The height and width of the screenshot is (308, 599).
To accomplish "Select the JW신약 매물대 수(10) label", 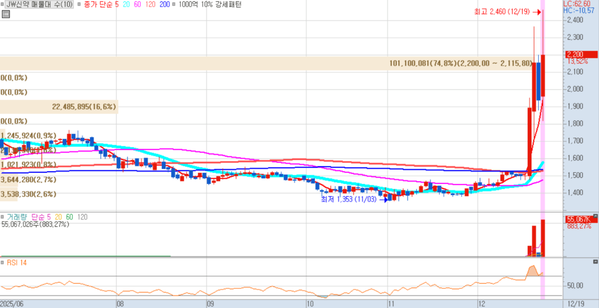I will tap(39, 4).
